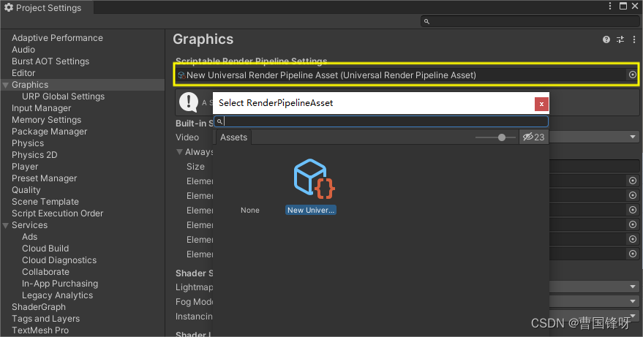The image size is (643, 337).
Task: Collapse the Always Included Shaders foldout
Action: point(179,152)
